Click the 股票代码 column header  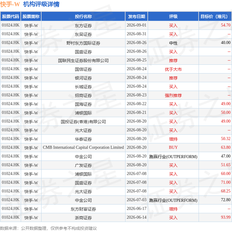(x=11, y=17)
